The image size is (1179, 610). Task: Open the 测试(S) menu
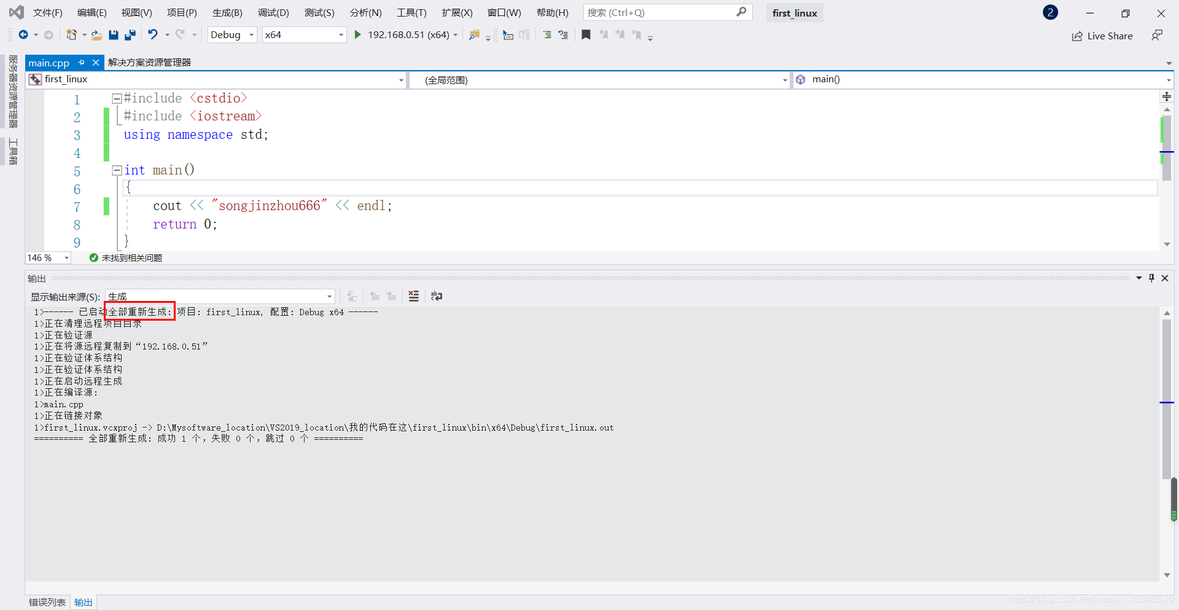[319, 13]
